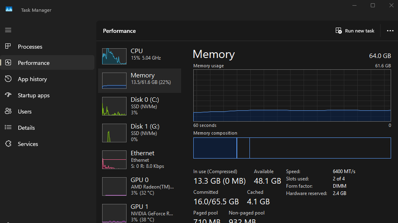This screenshot has height=223, width=398.
Task: Click the DIMM form factor value
Action: click(x=339, y=186)
